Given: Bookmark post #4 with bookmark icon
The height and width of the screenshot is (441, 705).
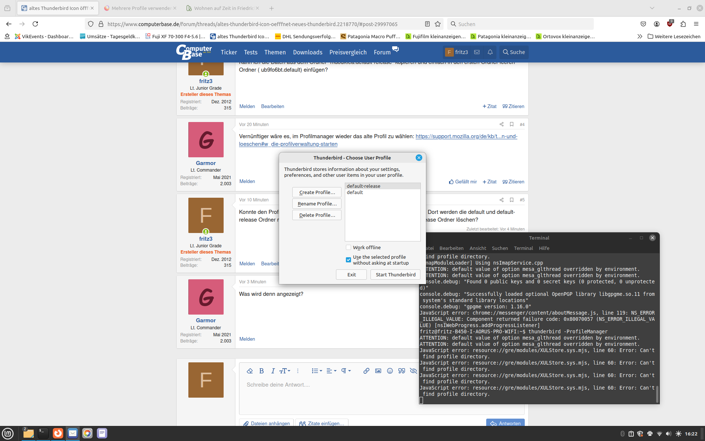Looking at the screenshot, I should 511,124.
